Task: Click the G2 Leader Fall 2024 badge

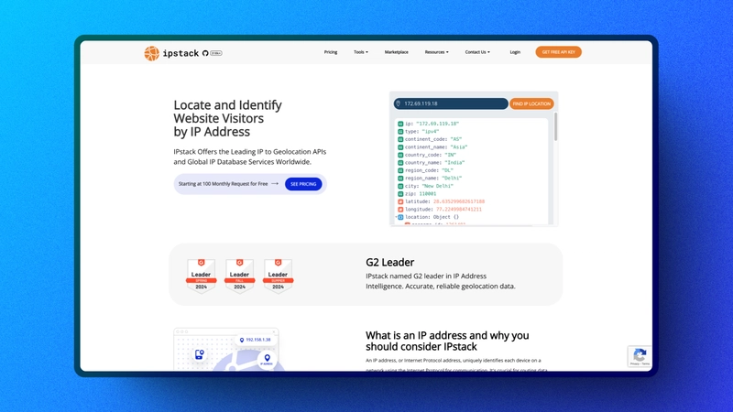Action: click(239, 276)
